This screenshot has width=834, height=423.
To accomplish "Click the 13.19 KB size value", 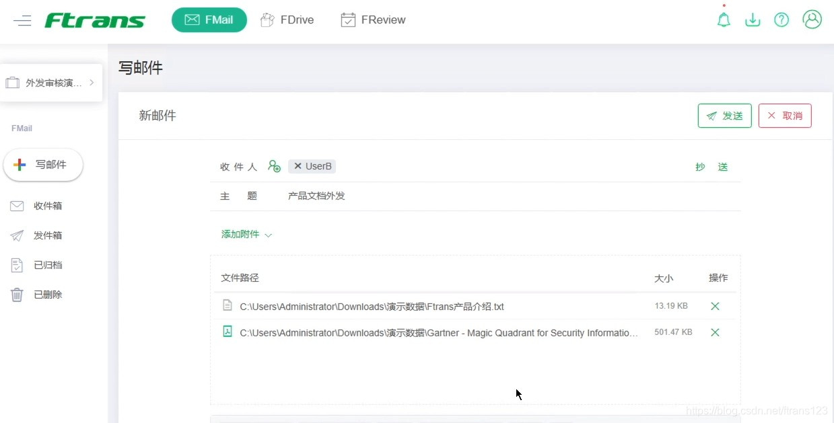I will [x=671, y=306].
